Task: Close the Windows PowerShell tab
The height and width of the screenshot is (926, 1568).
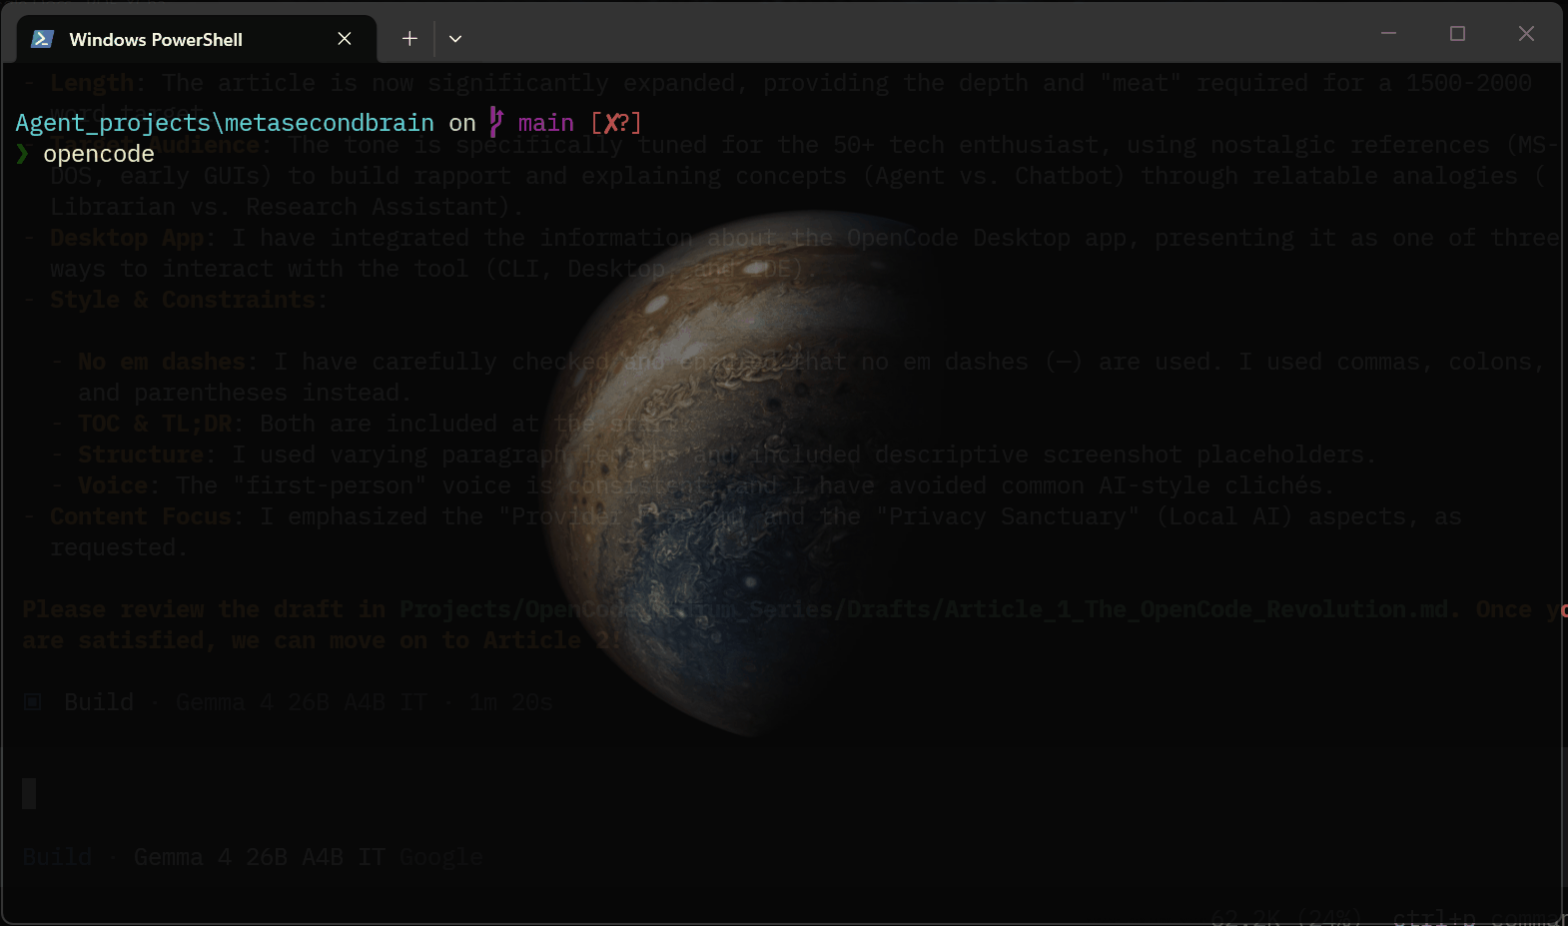Action: click(x=345, y=39)
